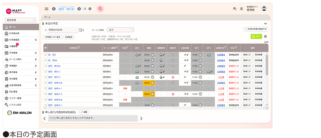Clear selected user with X icon
This screenshot has width=321, height=138.
(90, 9)
